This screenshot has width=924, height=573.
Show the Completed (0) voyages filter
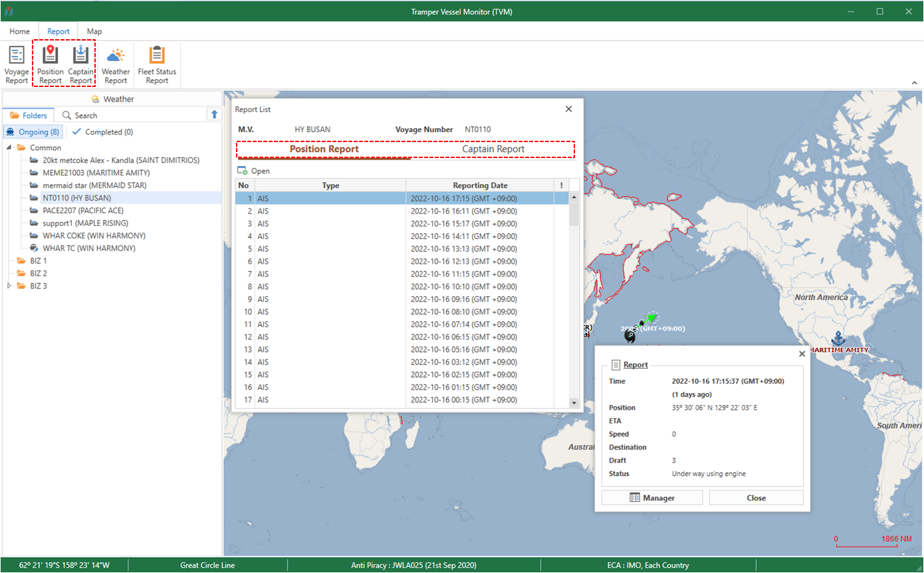(102, 132)
